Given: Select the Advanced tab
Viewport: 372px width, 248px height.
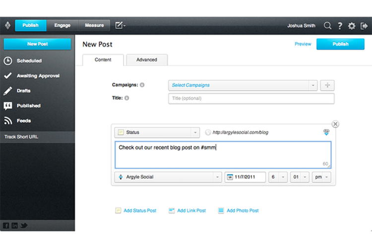Looking at the screenshot, I should (x=147, y=60).
